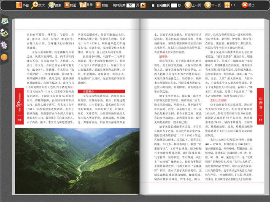Open the bookmark (书签) tool
This screenshot has width=270, height=202.
click(x=22, y=5)
